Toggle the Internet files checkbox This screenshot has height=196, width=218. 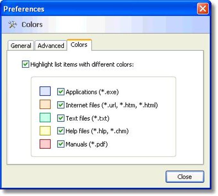click(x=61, y=105)
